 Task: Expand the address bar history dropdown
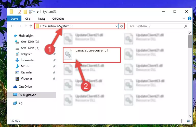pyautogui.click(x=116, y=26)
